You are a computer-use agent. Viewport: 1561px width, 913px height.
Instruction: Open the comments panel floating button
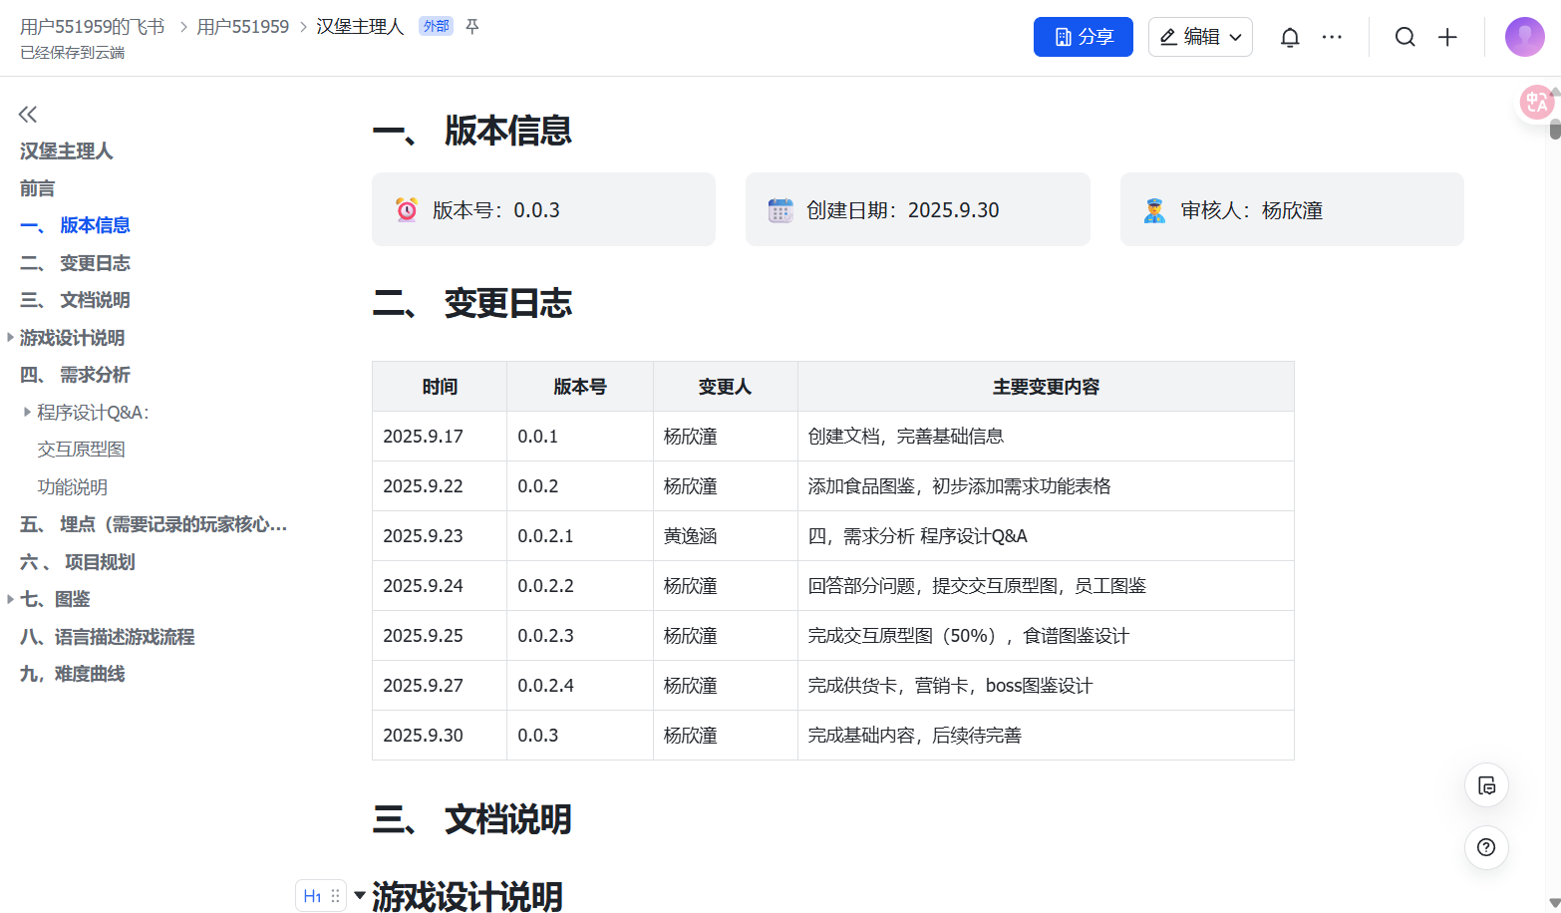pos(1486,785)
